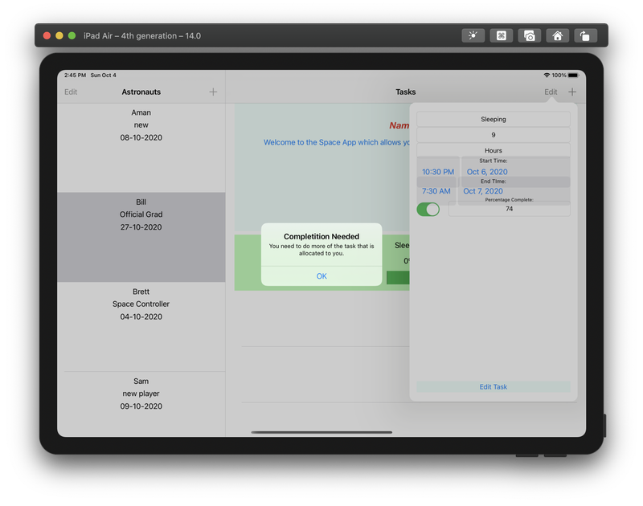Select astronaut Bill, Official Grad
Image resolution: width=643 pixels, height=506 pixels.
pos(141,214)
